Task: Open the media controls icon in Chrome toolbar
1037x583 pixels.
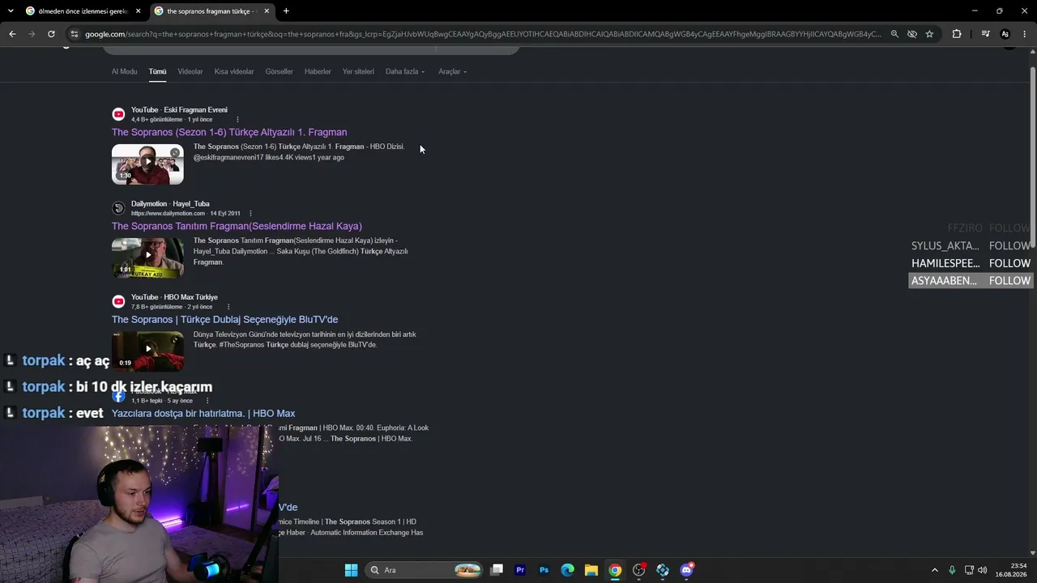Action: tap(985, 34)
